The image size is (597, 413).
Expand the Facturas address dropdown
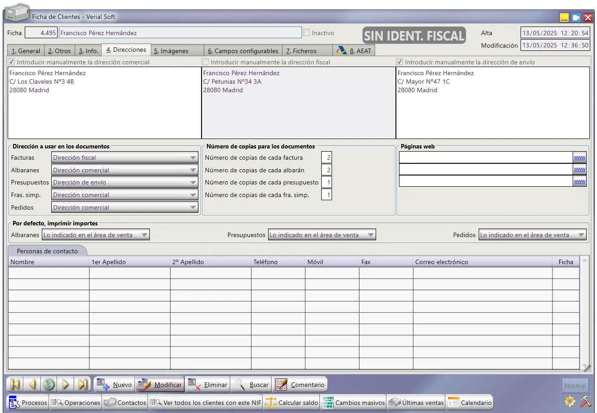[x=193, y=158]
